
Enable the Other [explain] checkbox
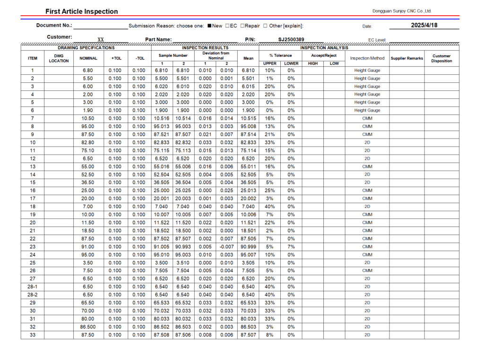pyautogui.click(x=265, y=26)
